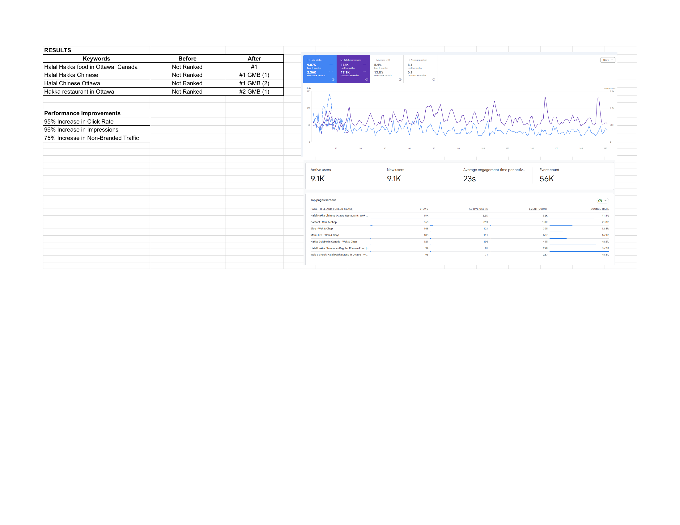The image size is (680, 525).
Task: Select the '#2 GMB (1)' cell
Action: (x=254, y=92)
